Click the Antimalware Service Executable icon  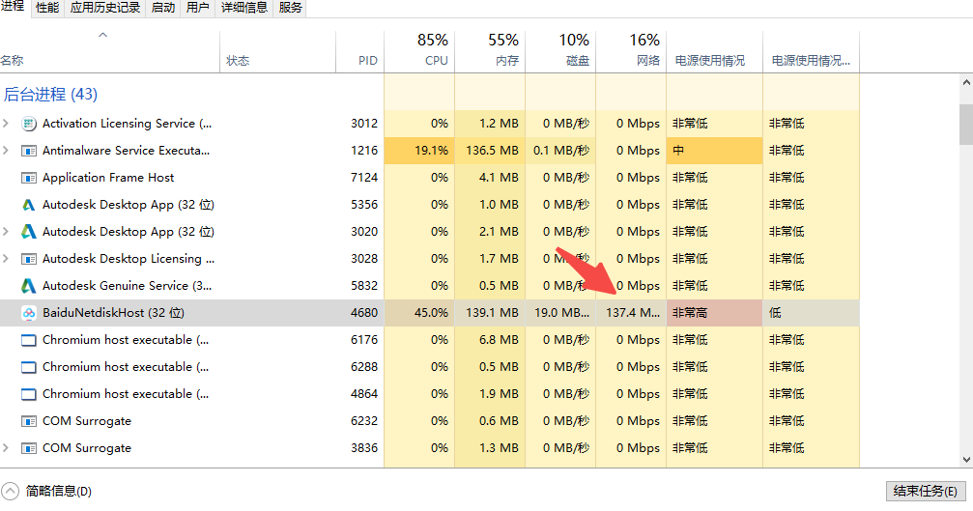[28, 151]
